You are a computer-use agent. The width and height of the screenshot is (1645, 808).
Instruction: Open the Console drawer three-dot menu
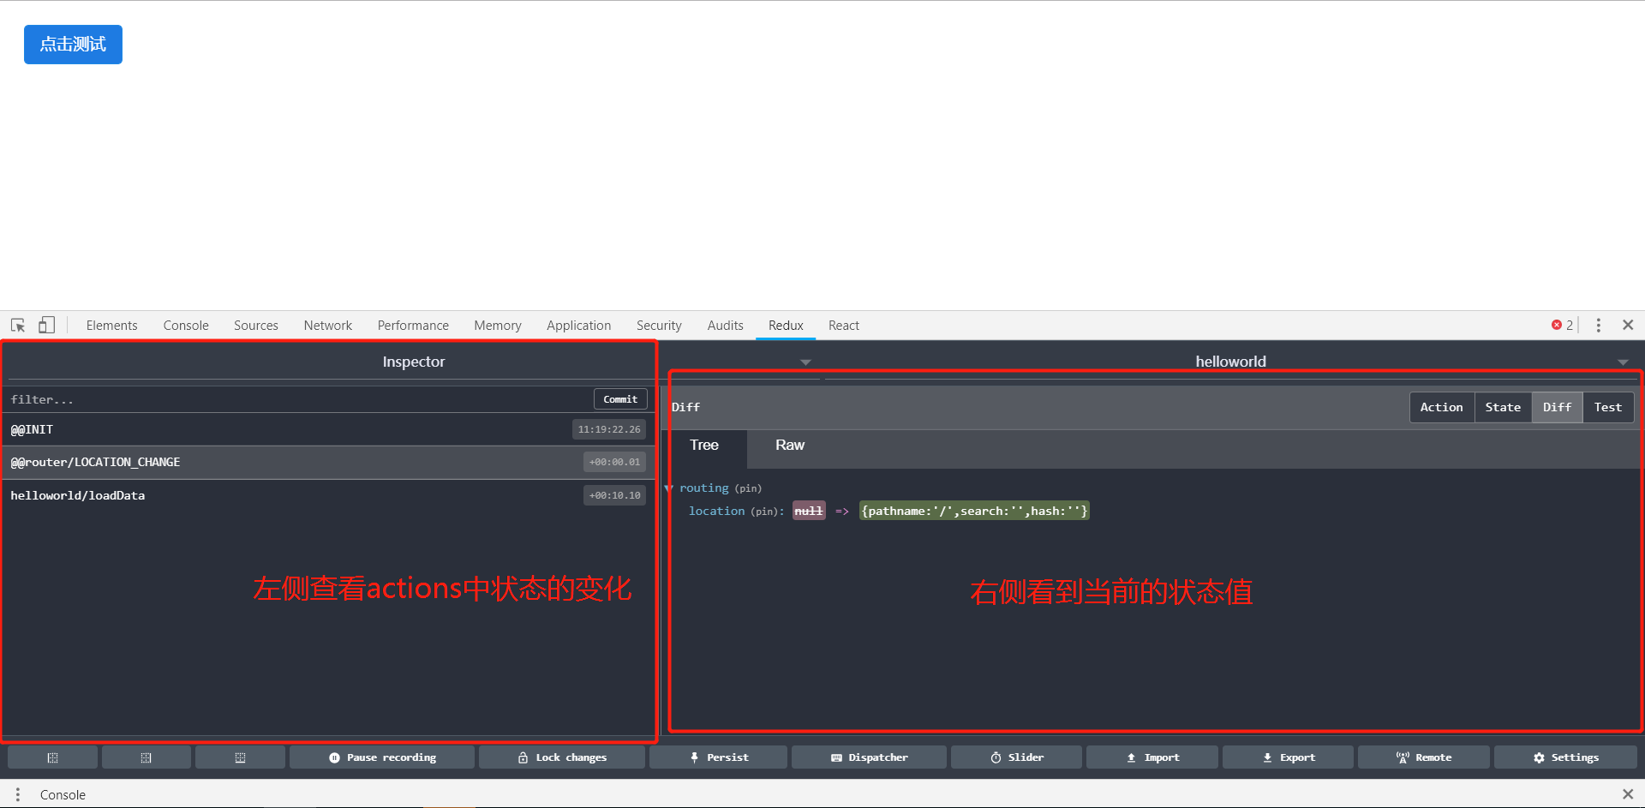(18, 795)
